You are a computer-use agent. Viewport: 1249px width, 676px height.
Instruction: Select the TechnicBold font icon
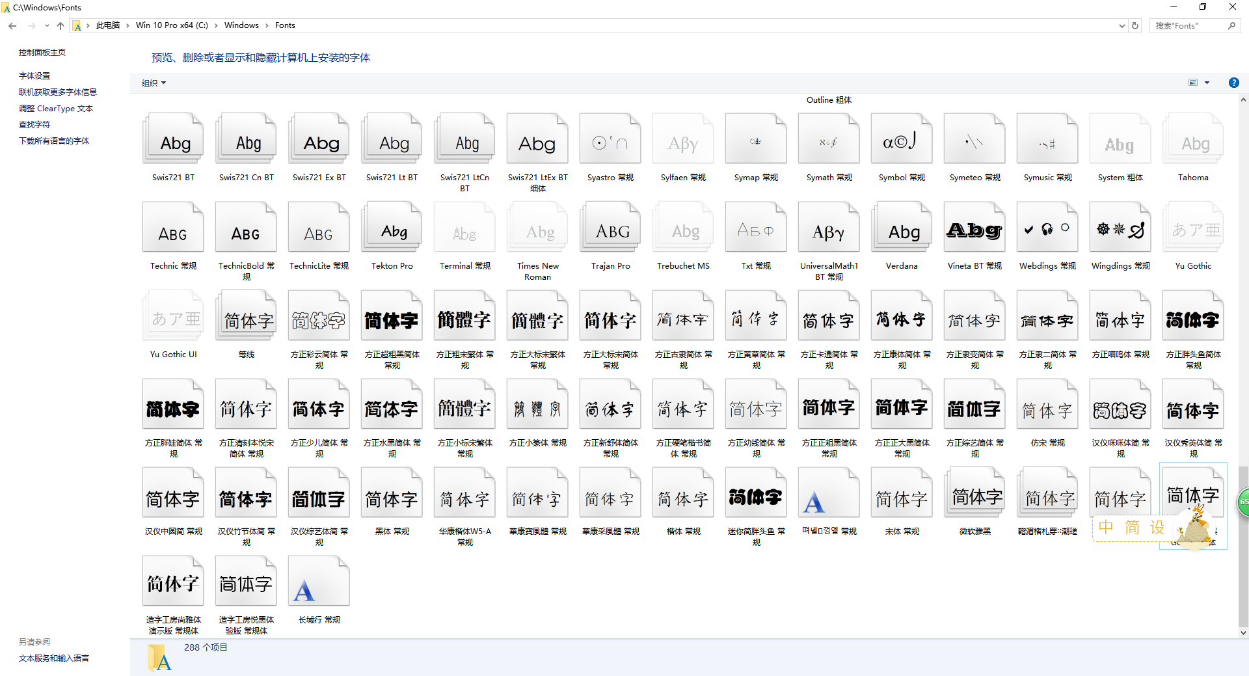point(246,228)
